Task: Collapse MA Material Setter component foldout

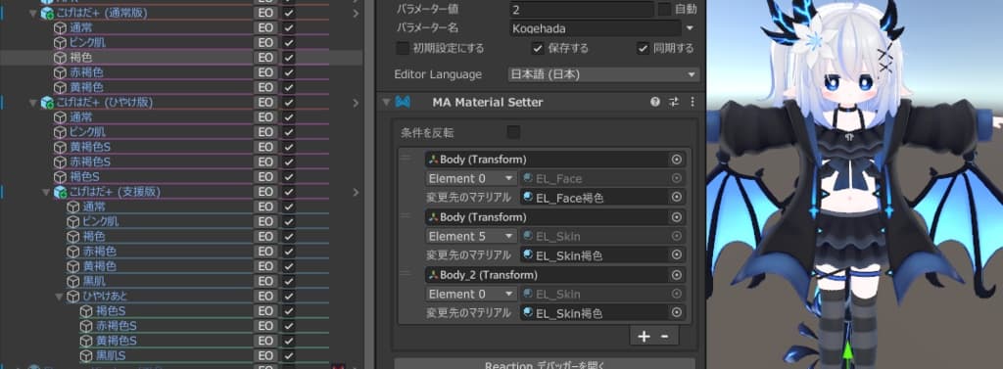Action: coord(386,102)
